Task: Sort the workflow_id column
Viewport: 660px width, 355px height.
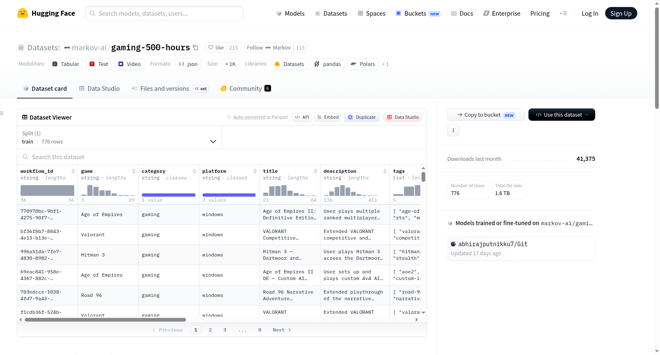Action: [x=73, y=171]
